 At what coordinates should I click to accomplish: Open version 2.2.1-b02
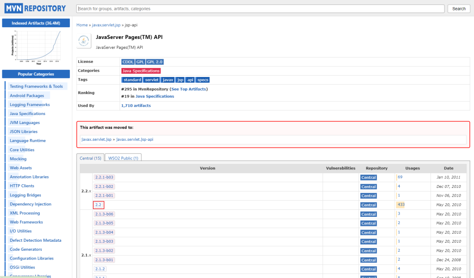point(104,187)
